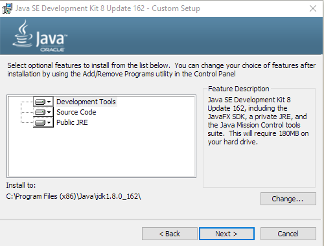Select the Source Code feature label

tap(76, 112)
